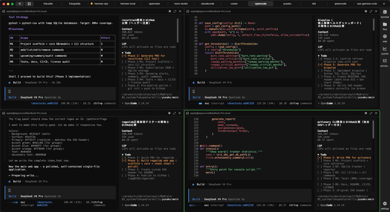Screen dimensions: 390x212
Task: Collapse the Todo list in bizpulse pane
Action: [323, 55]
